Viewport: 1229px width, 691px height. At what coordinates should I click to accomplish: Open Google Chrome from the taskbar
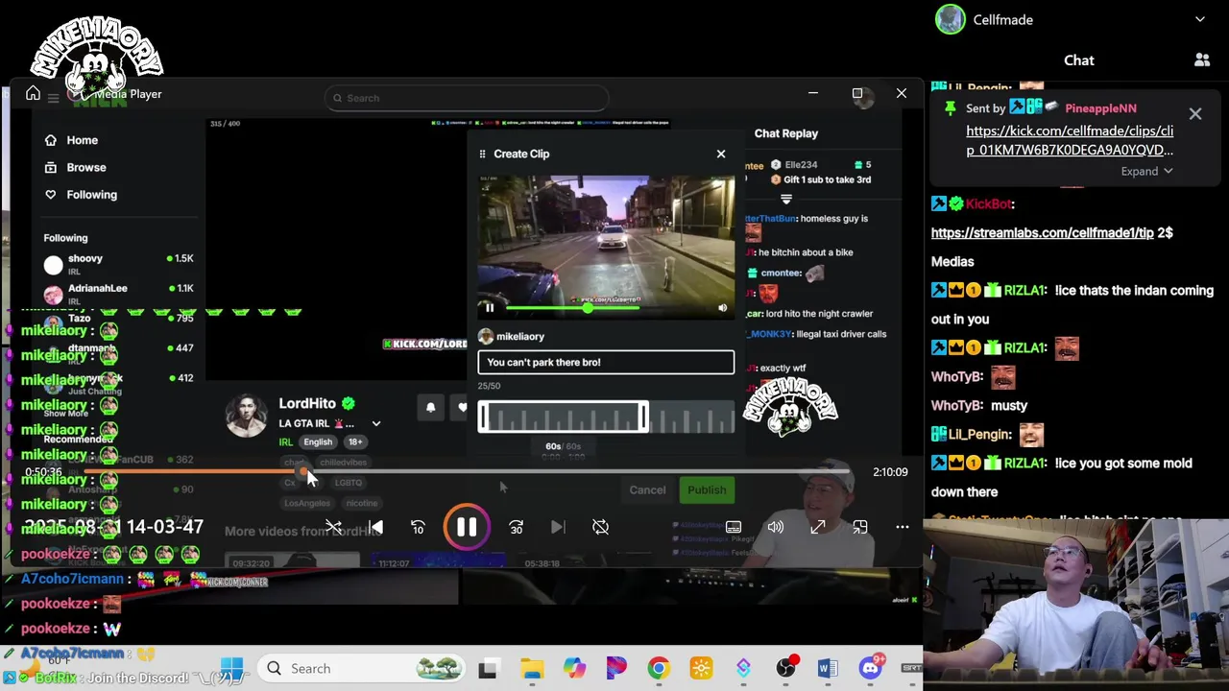point(659,668)
